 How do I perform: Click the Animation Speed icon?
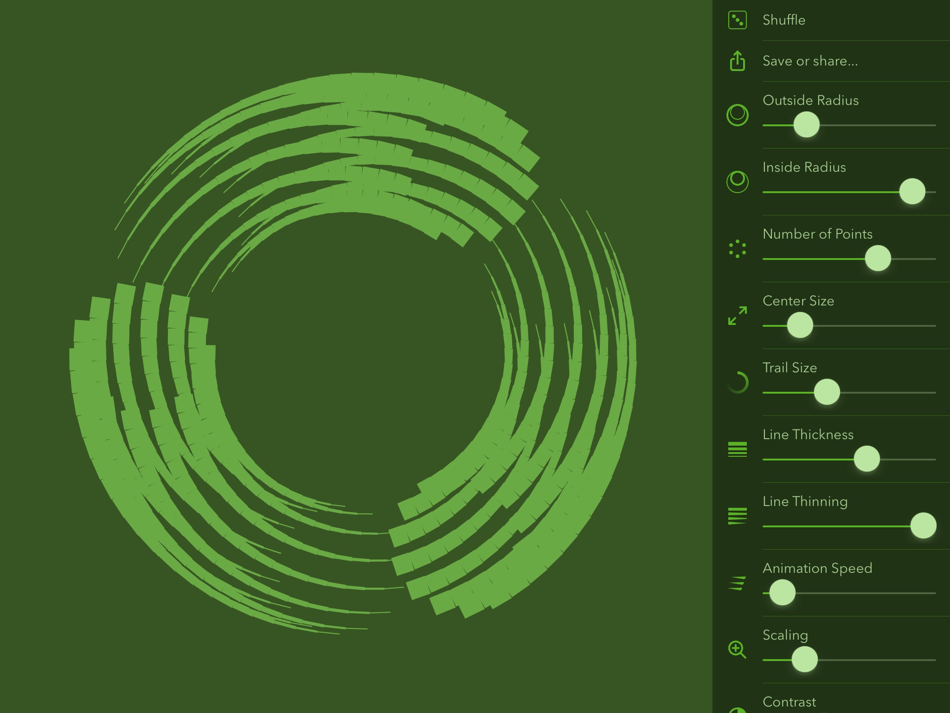(x=737, y=583)
